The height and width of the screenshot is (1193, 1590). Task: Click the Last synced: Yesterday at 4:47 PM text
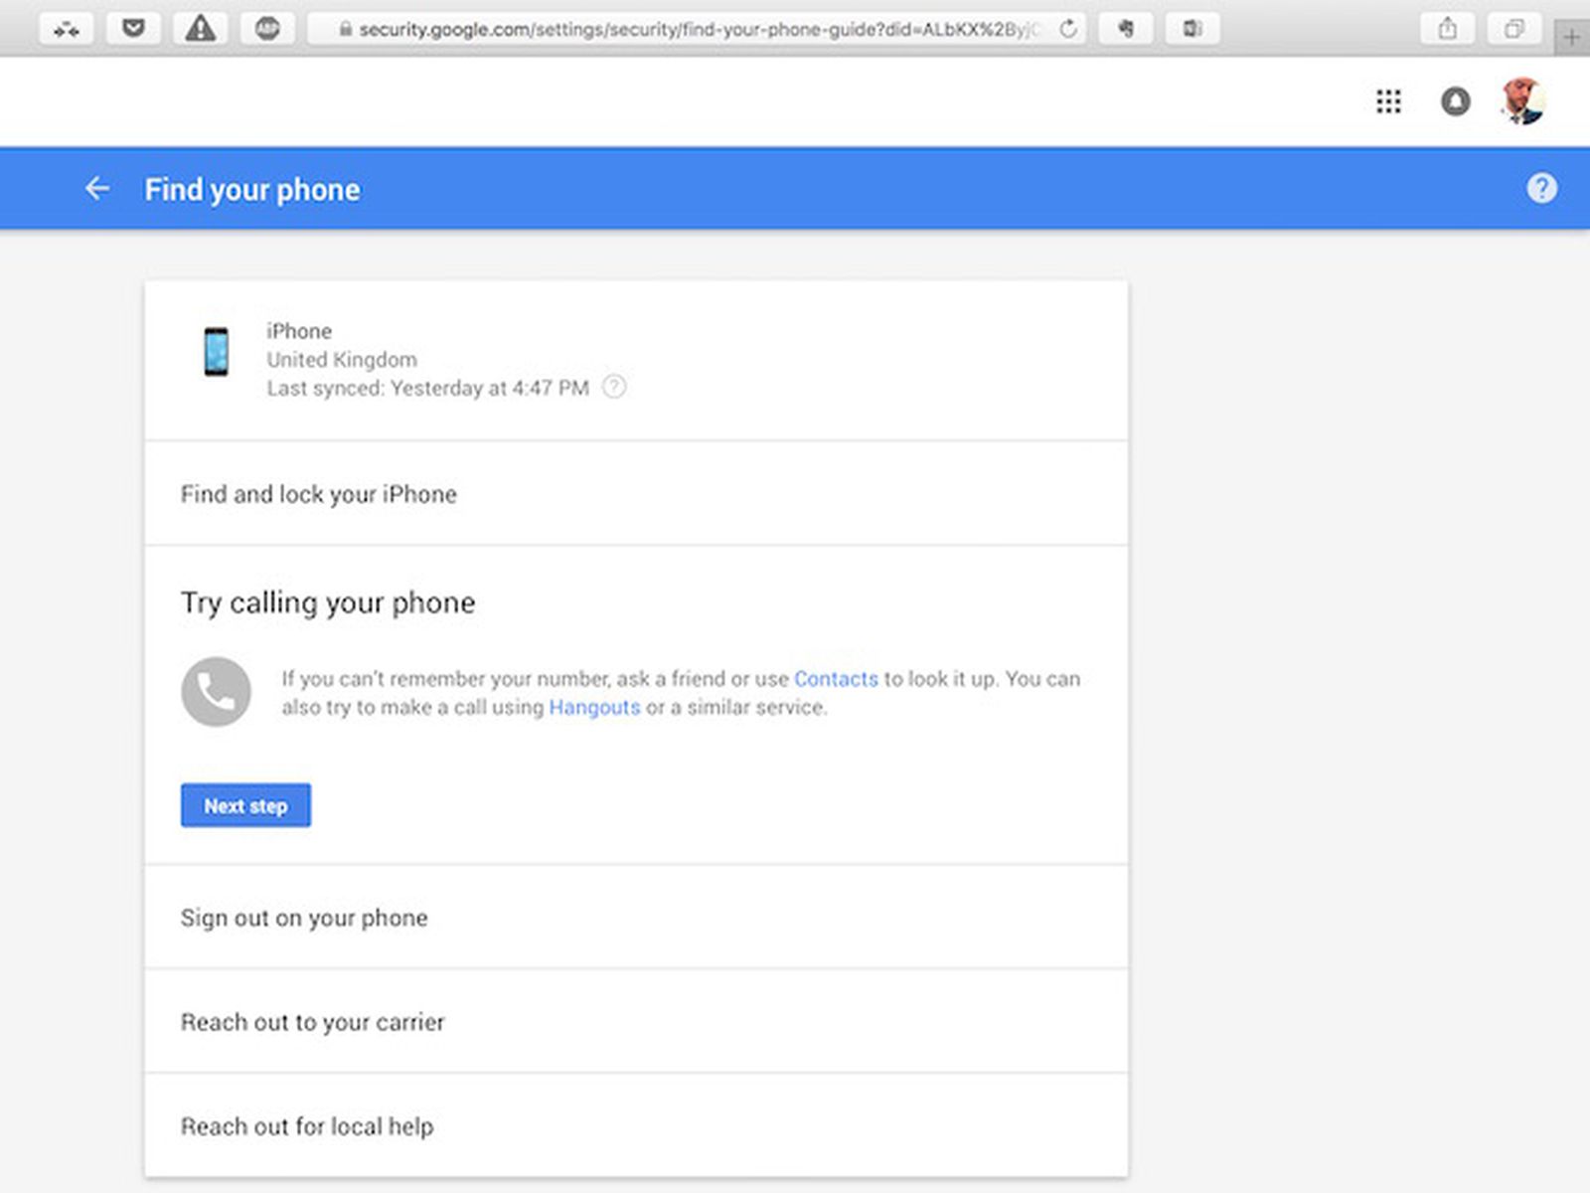click(x=427, y=389)
